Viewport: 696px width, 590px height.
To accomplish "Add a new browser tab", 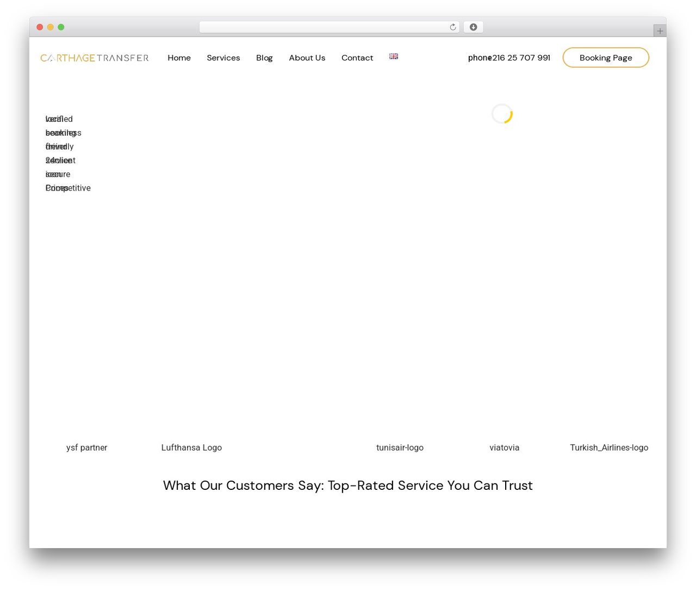I will click(x=660, y=31).
